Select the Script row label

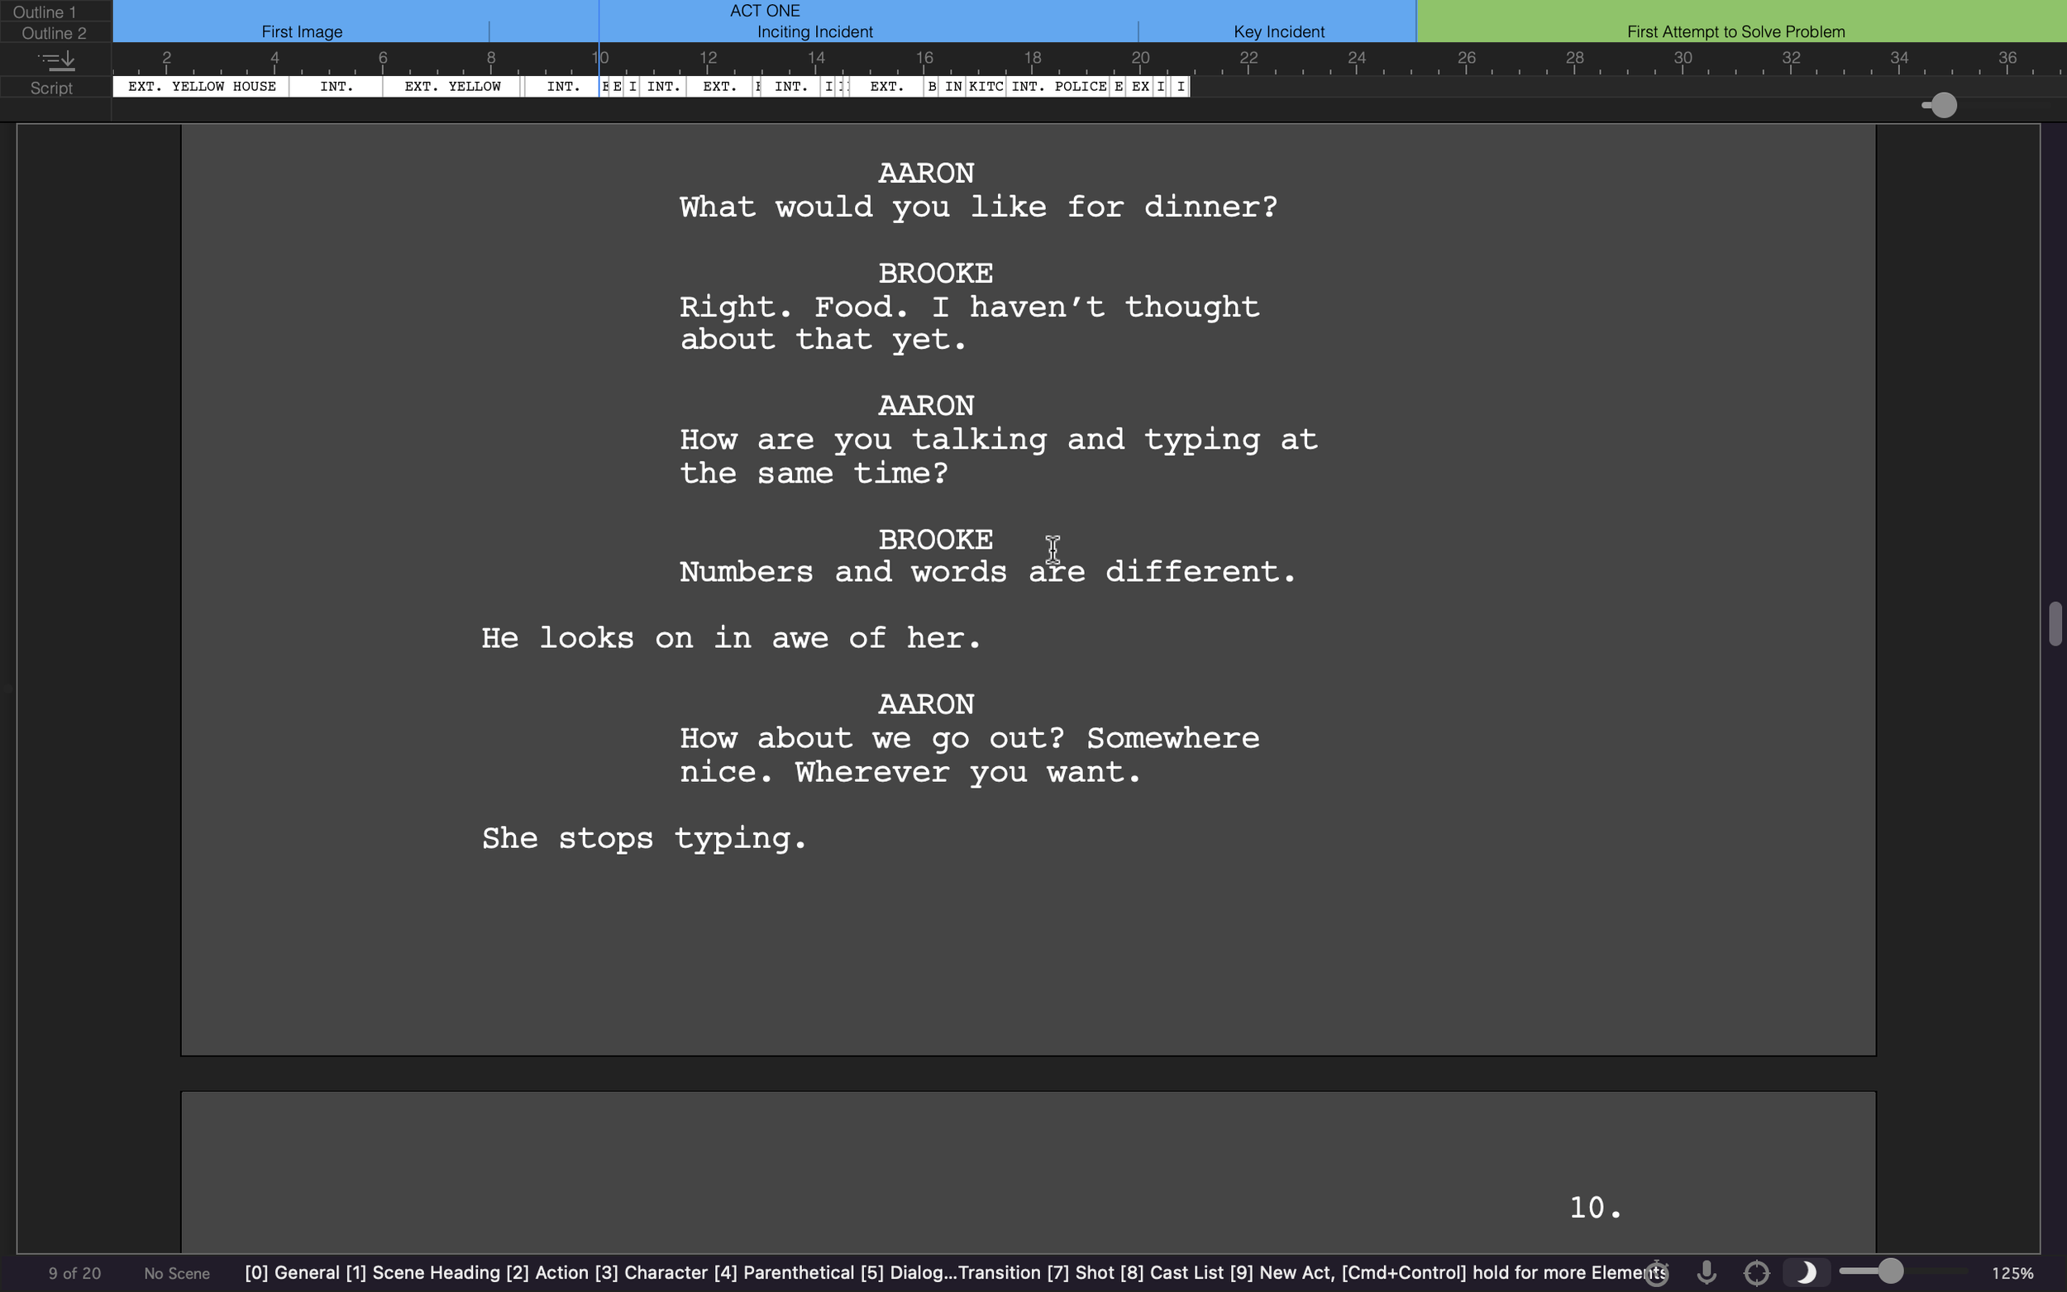(51, 88)
